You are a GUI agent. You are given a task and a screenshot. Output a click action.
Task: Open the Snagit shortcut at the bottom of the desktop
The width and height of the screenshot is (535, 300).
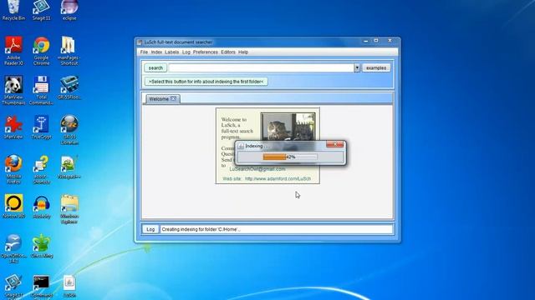[x=13, y=287]
